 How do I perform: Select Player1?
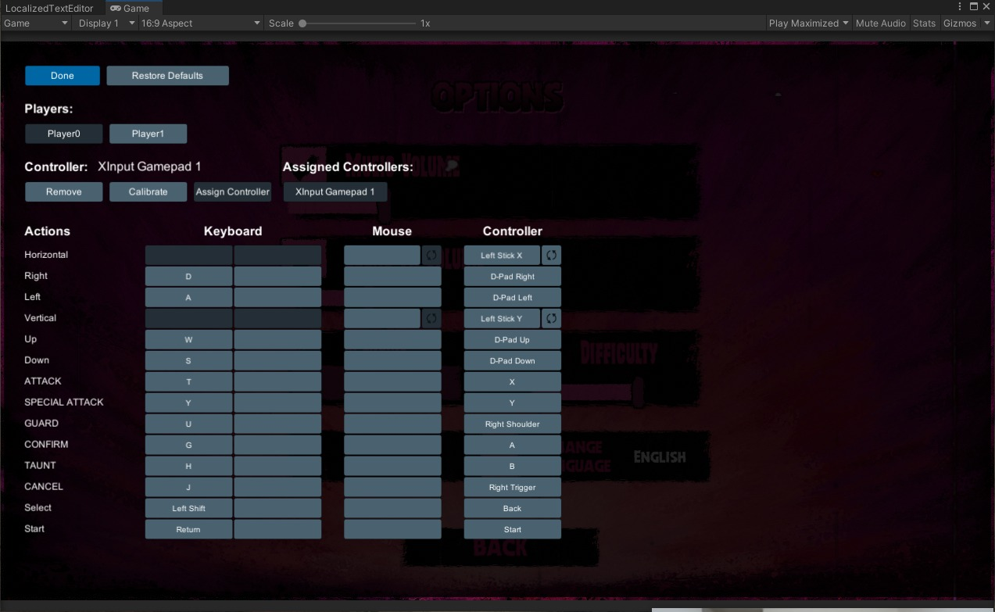click(x=148, y=133)
